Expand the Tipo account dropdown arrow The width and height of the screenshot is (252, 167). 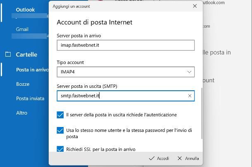(x=189, y=72)
